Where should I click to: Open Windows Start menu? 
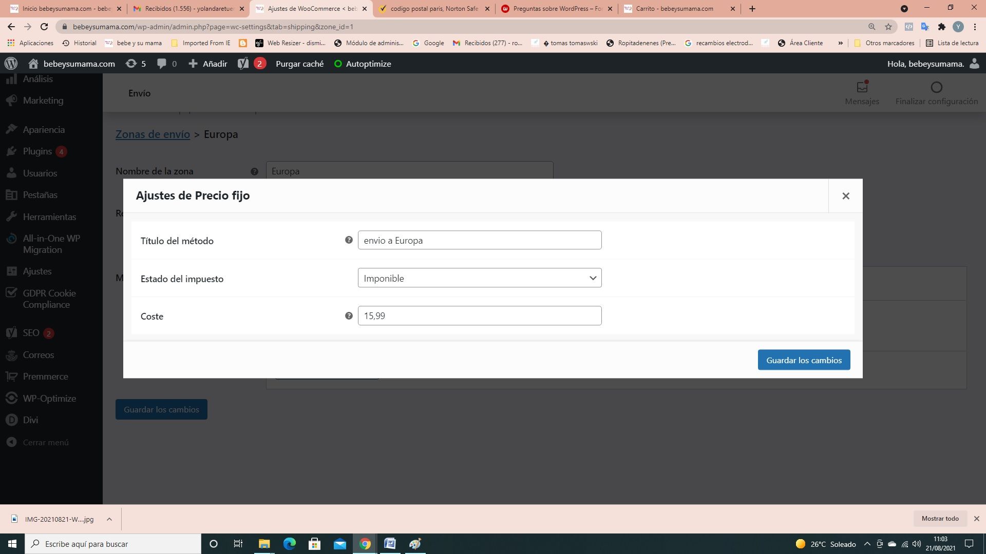click(x=12, y=544)
